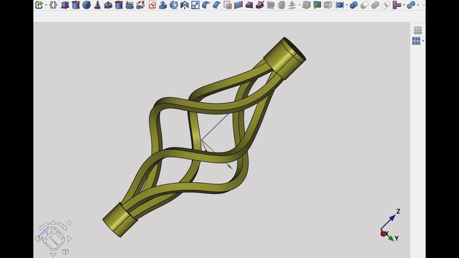Screen dimensions: 459x258
Task: Create a Torus primitive solid
Action: [108, 5]
